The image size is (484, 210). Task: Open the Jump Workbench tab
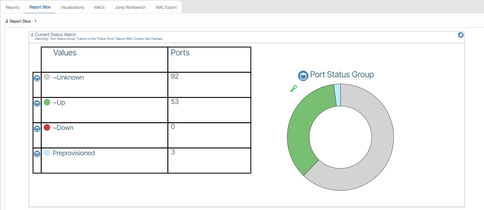130,7
